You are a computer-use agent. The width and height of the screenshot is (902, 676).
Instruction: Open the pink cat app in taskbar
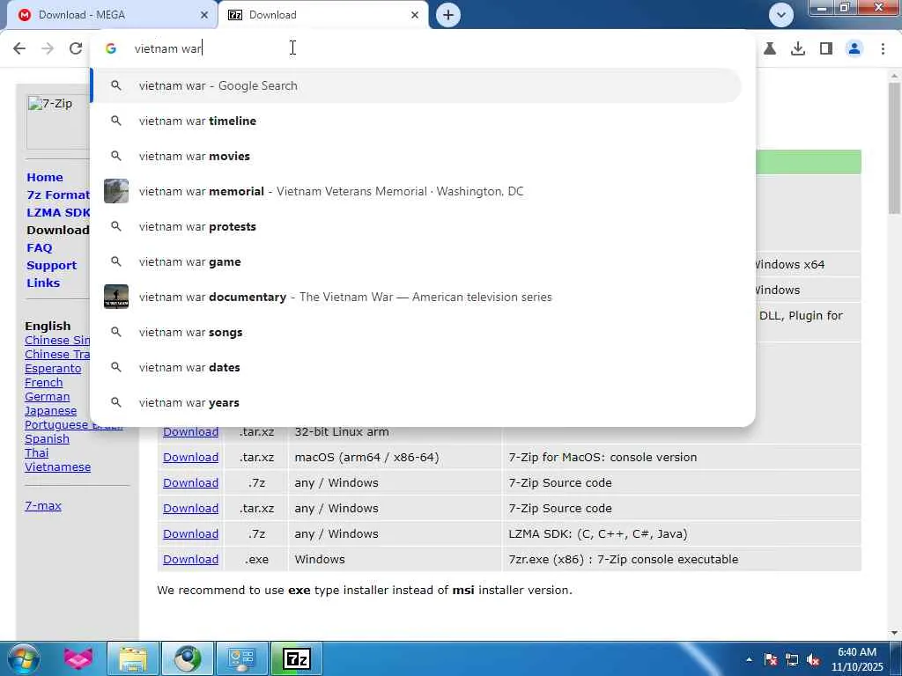[x=78, y=658]
